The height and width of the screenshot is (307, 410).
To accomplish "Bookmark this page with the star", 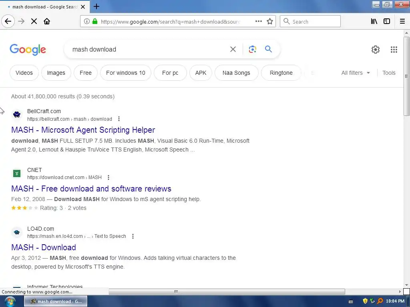I will [x=270, y=21].
